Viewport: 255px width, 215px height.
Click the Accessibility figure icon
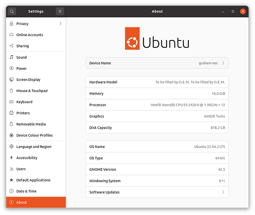(x=11, y=157)
